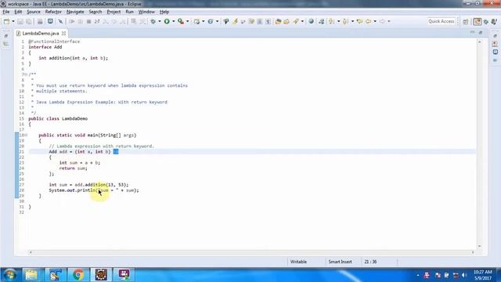Viewport: 501px width, 282px height.
Task: Click the New Server icon
Action: [x=196, y=21]
